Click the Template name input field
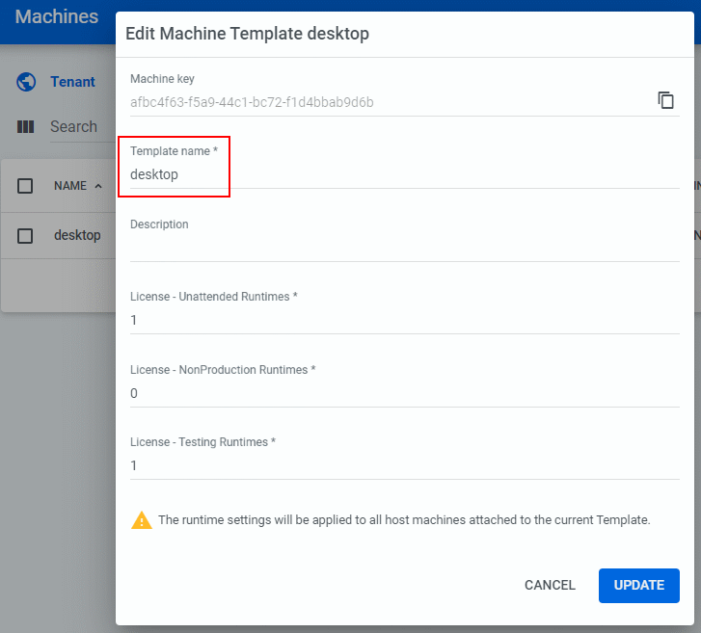The height and width of the screenshot is (633, 701). pos(405,175)
